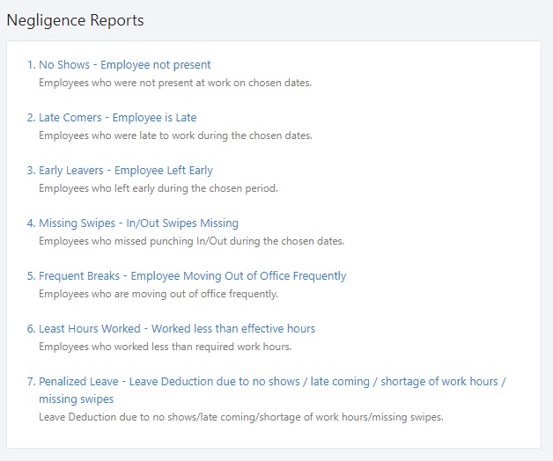Click description 'Employees who left early during the chosen period'
The width and height of the screenshot is (553, 461).
(x=159, y=188)
